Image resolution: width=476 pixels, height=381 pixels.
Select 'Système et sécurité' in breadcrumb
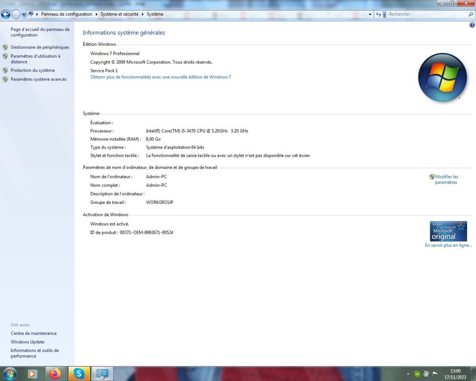point(119,14)
